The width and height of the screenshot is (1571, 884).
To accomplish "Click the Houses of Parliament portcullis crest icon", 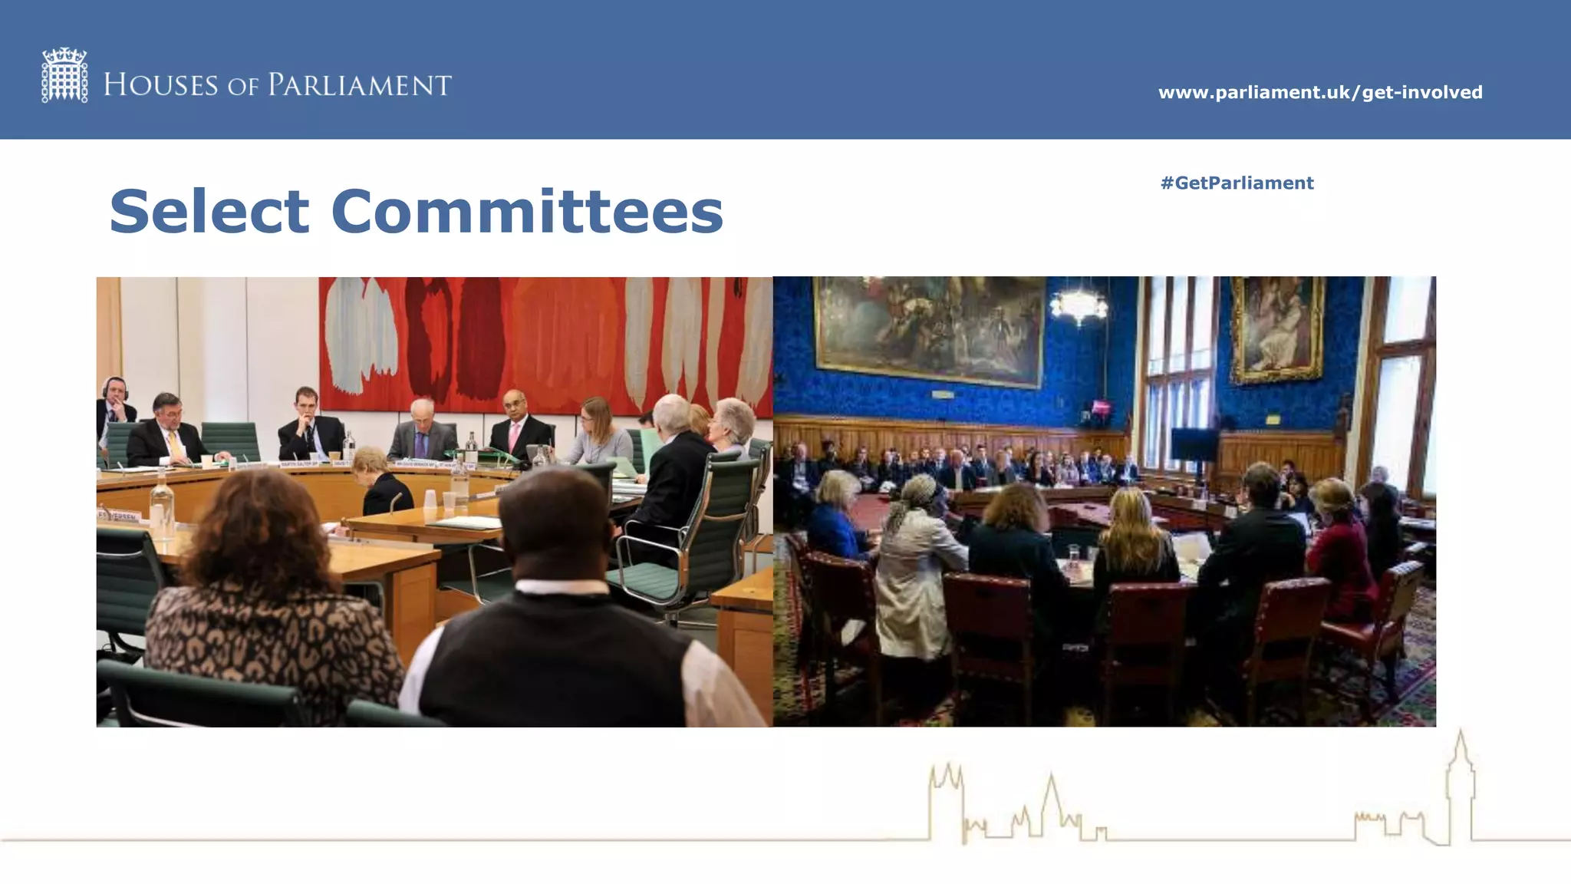I will coord(64,75).
